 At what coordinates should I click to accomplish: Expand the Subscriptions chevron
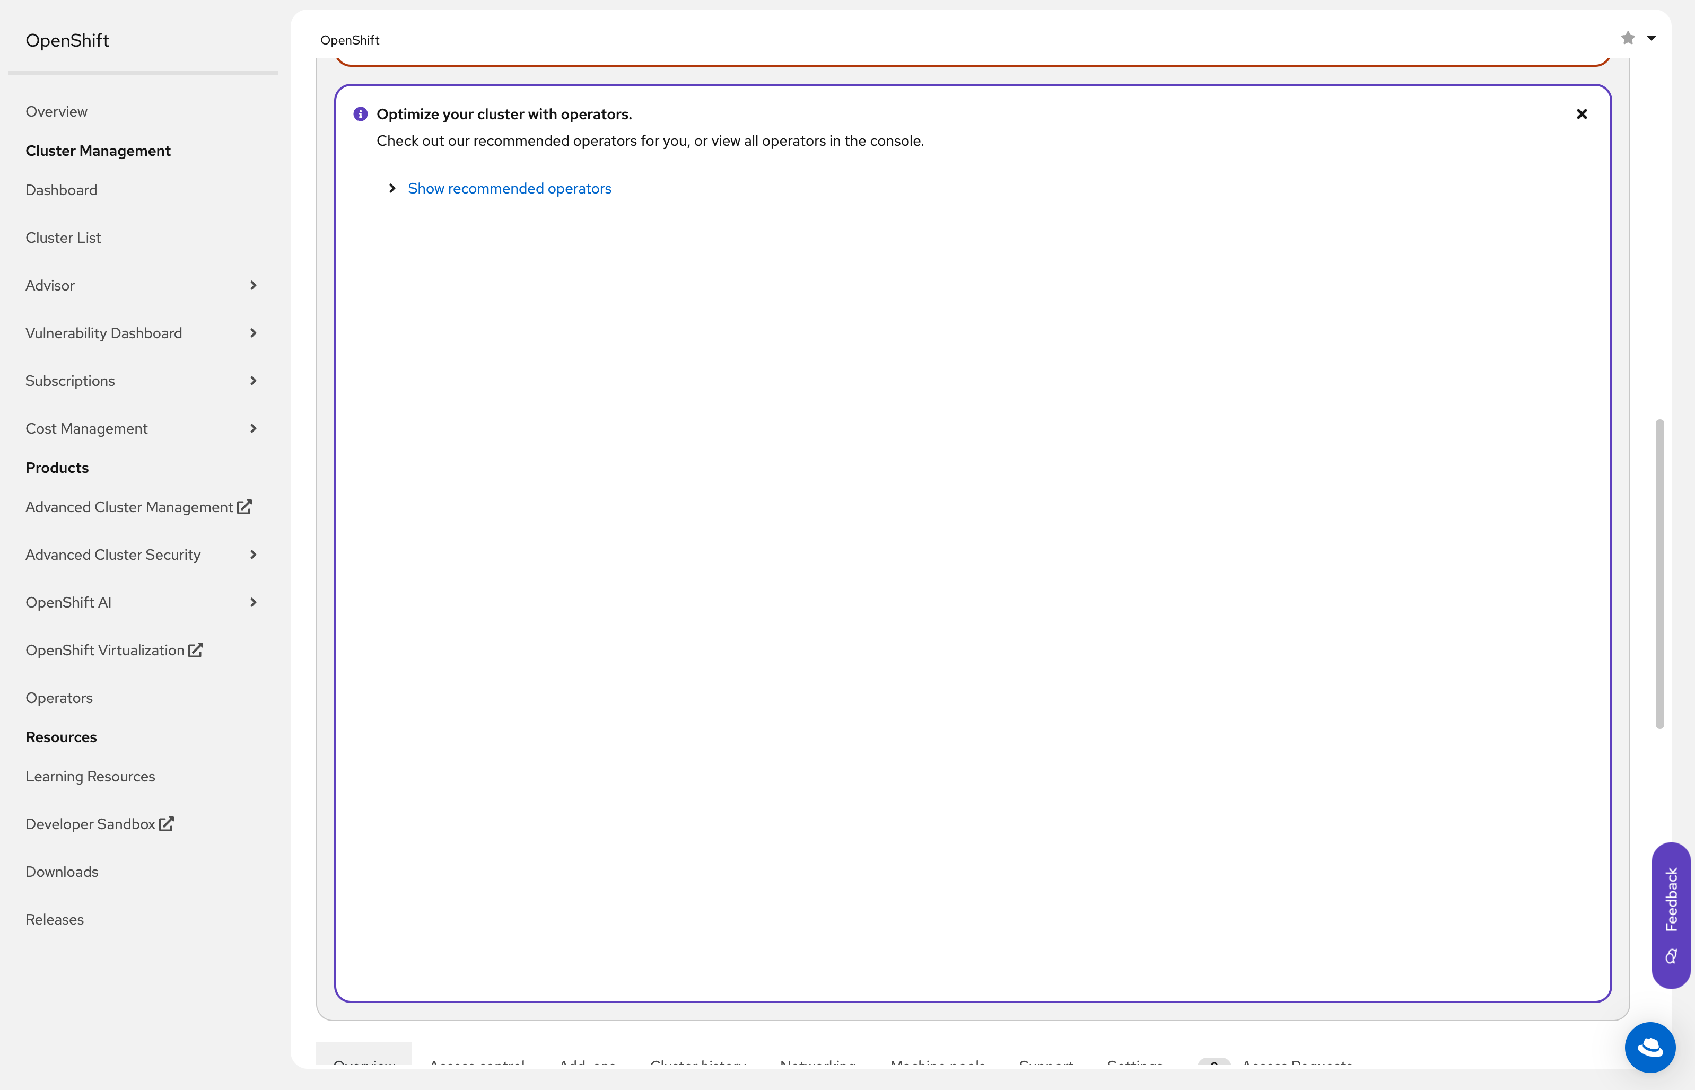(253, 381)
